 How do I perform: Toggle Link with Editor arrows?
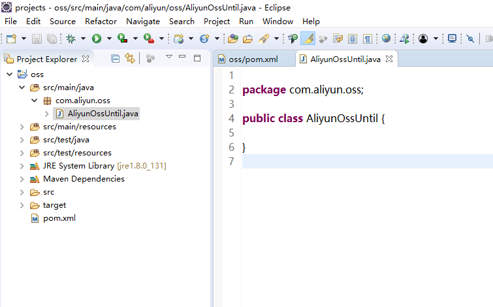[130, 58]
